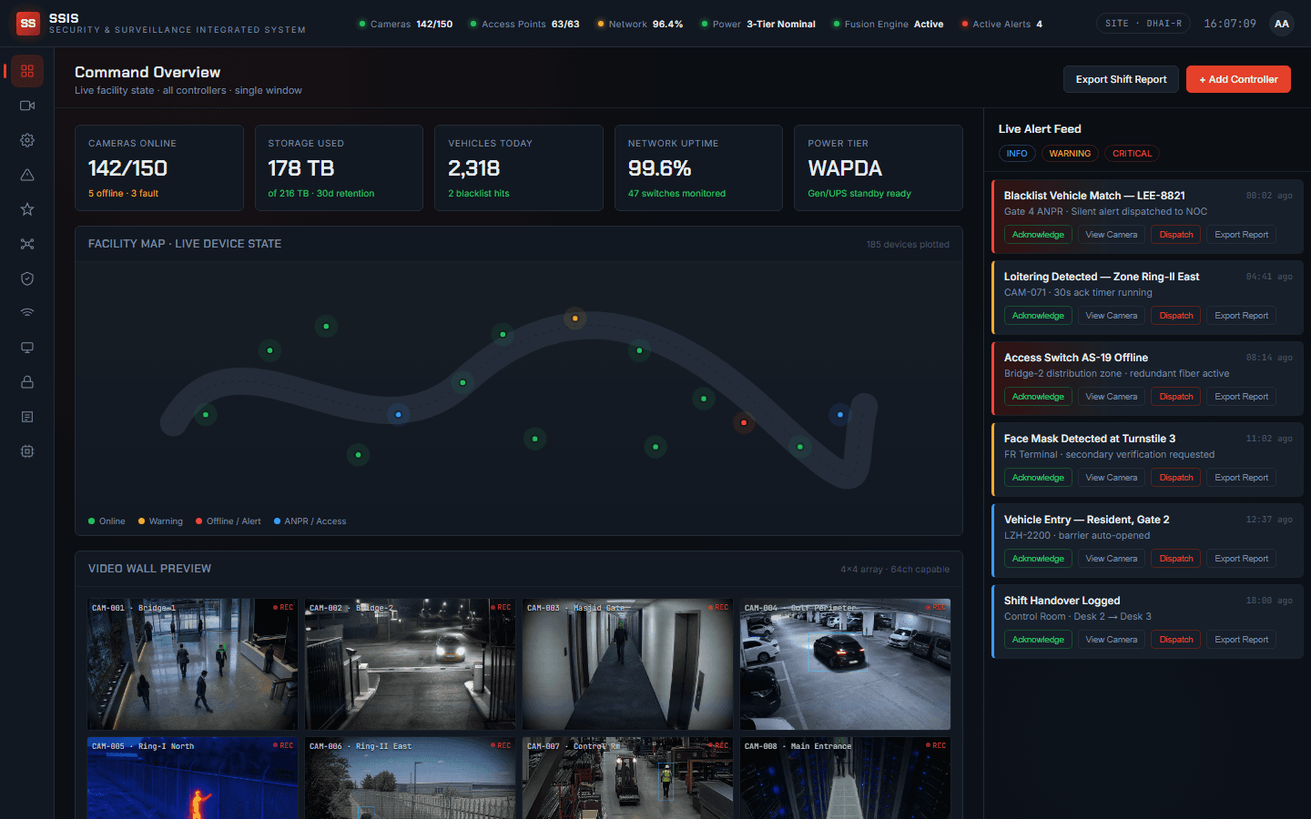The height and width of the screenshot is (819, 1311).
Task: Open CAM-003 Masjid Gate video feed
Action: point(628,664)
